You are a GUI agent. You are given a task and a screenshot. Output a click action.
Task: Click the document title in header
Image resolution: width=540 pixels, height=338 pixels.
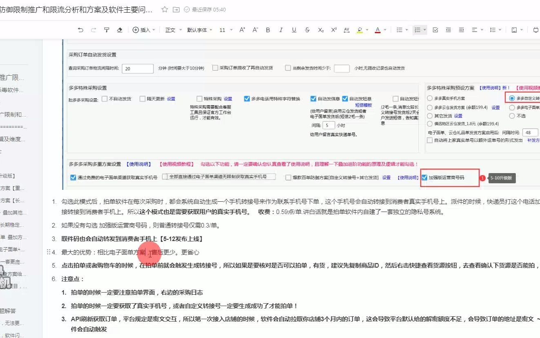(x=76, y=9)
